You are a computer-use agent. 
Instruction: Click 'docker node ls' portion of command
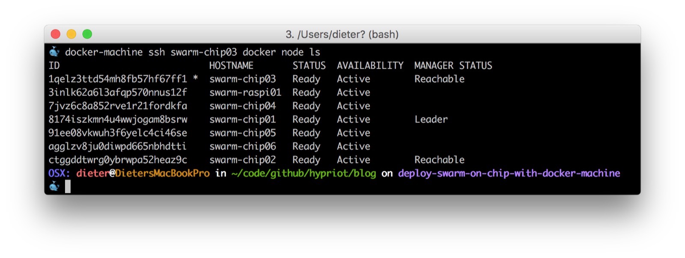[x=282, y=52]
